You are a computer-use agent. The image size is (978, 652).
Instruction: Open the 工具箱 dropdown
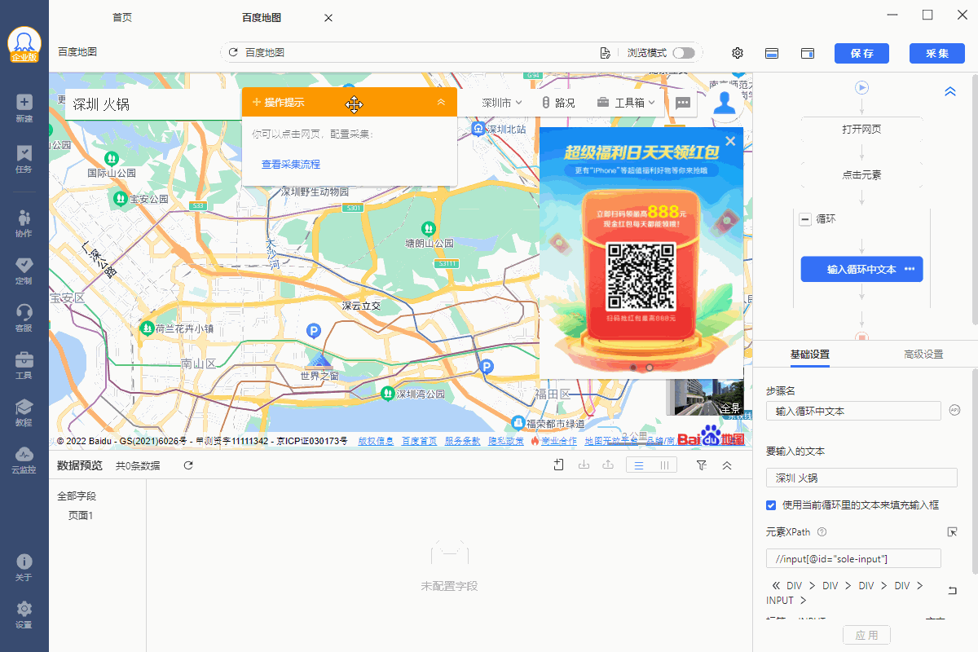(x=626, y=103)
